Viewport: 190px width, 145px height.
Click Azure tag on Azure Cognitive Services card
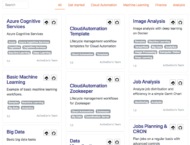coord(12,42)
